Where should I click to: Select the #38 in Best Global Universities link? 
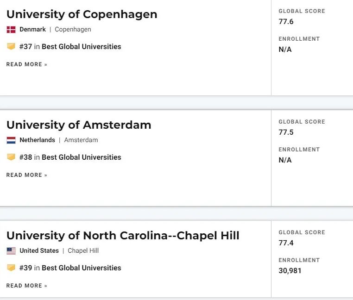[70, 157]
